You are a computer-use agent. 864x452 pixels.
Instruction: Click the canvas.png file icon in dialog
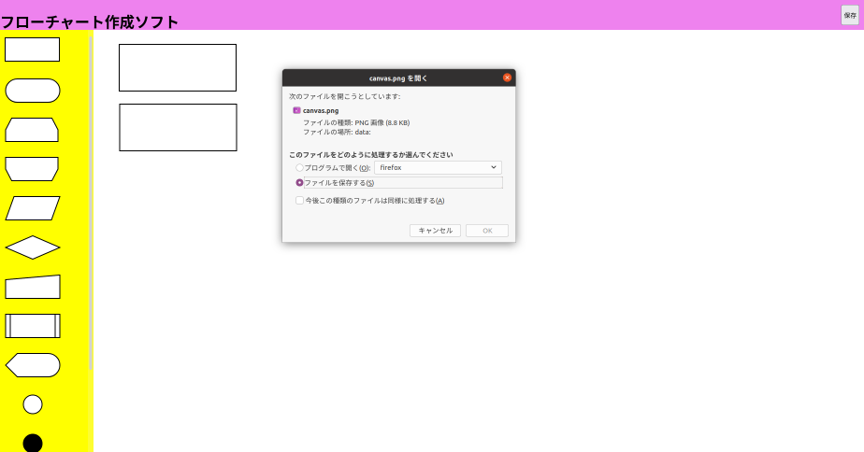297,110
